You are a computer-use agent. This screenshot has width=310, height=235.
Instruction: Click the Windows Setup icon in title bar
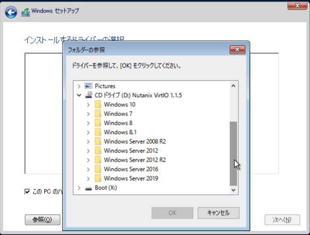[25, 12]
